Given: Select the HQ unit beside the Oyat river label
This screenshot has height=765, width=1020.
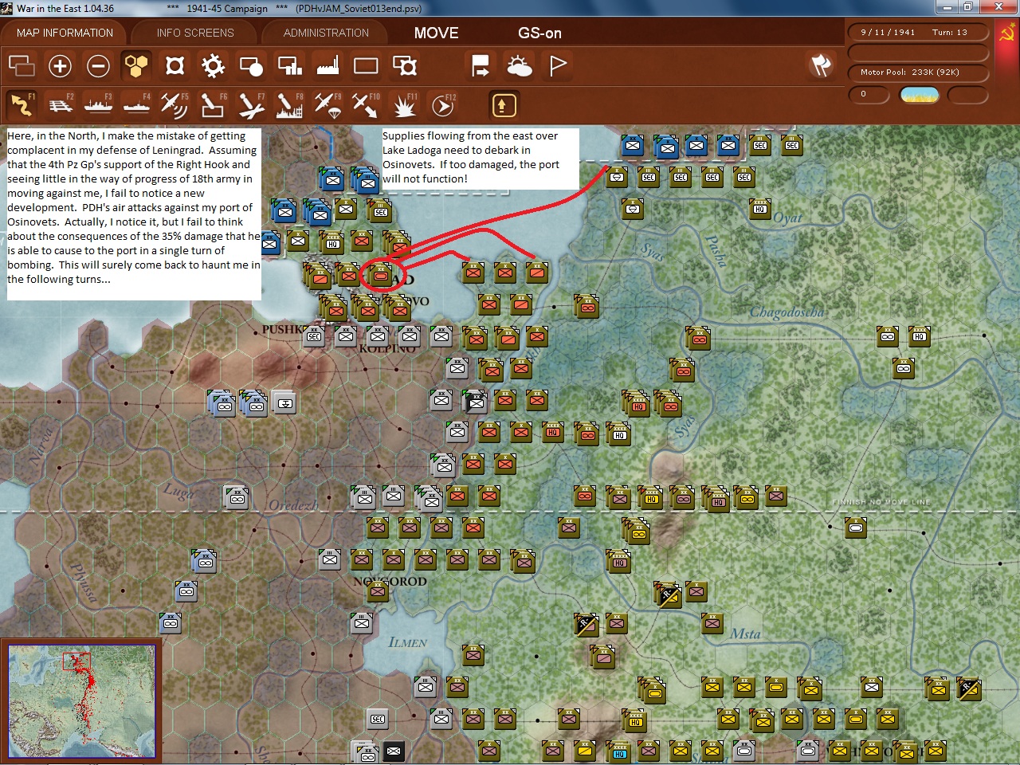Looking at the screenshot, I should (x=760, y=209).
